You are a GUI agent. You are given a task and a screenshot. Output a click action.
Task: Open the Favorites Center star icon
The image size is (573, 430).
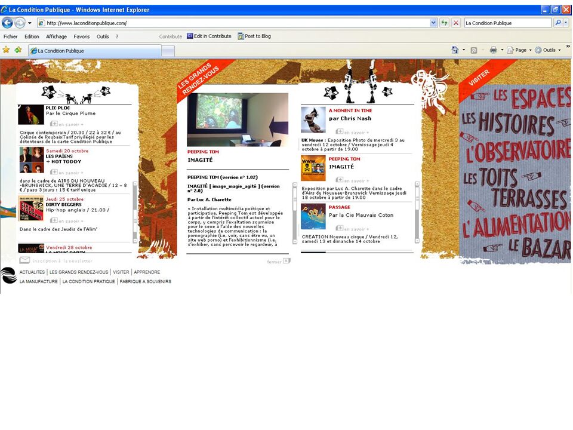coord(6,50)
